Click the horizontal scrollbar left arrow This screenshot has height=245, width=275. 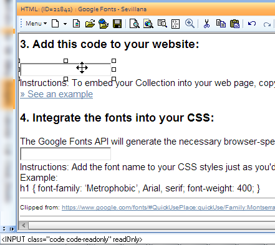point(24,225)
